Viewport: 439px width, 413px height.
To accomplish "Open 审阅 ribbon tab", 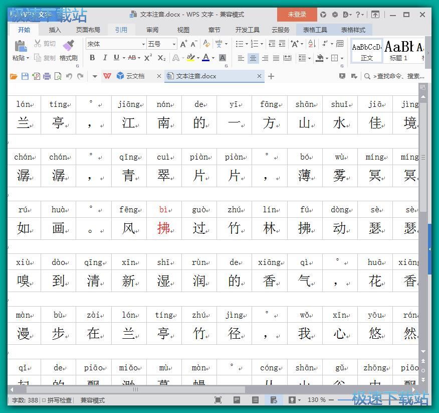I will click(x=152, y=30).
